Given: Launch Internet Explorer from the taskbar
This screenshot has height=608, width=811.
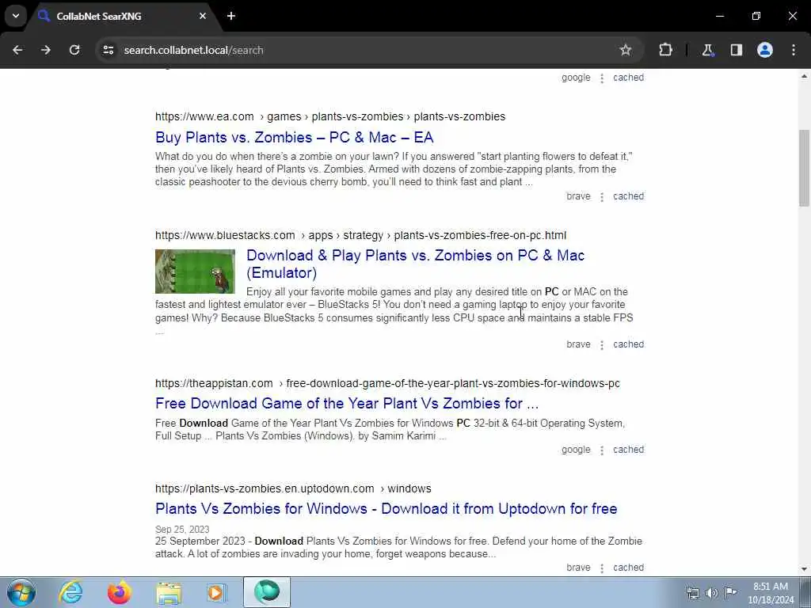Looking at the screenshot, I should [x=70, y=592].
